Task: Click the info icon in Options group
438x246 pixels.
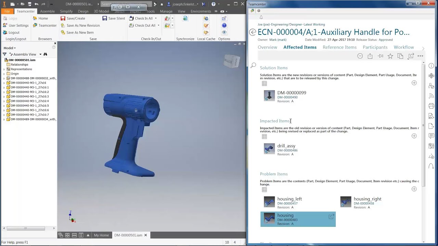Action: pyautogui.click(x=224, y=32)
